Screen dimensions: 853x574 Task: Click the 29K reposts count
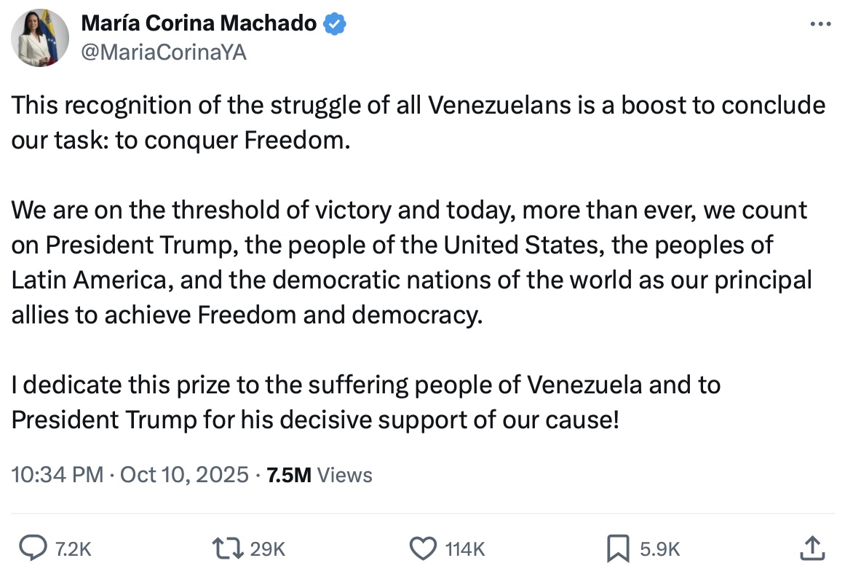[267, 549]
